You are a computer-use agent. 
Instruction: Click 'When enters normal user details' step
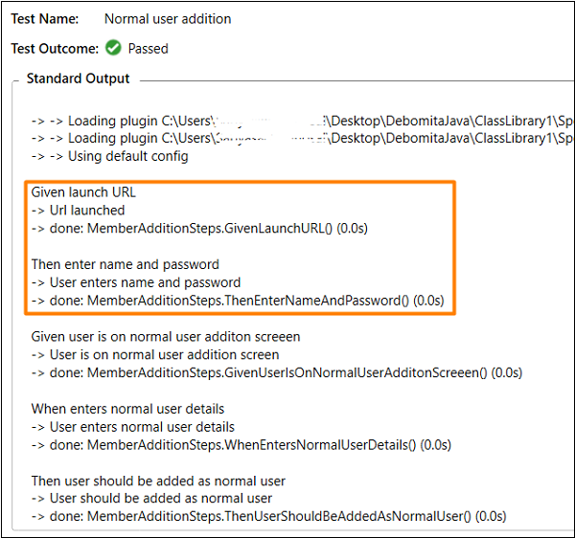[128, 409]
